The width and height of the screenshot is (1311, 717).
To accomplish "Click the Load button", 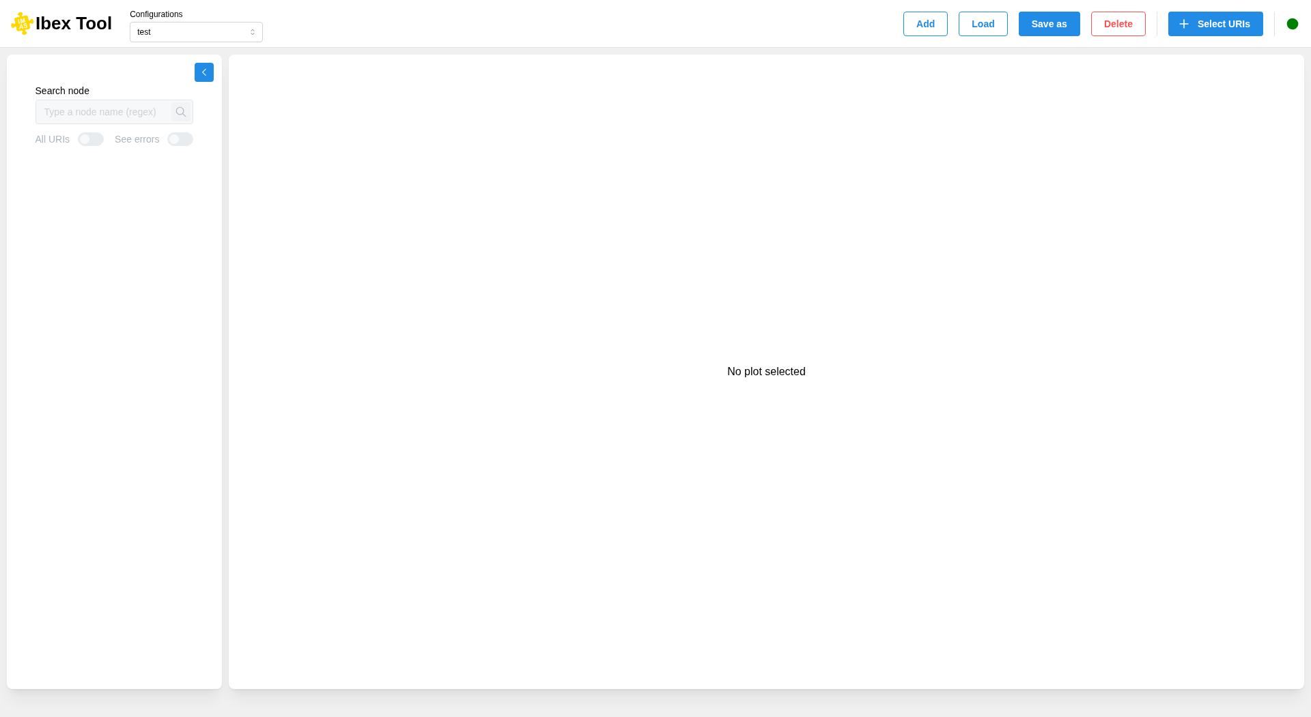I will tap(983, 24).
